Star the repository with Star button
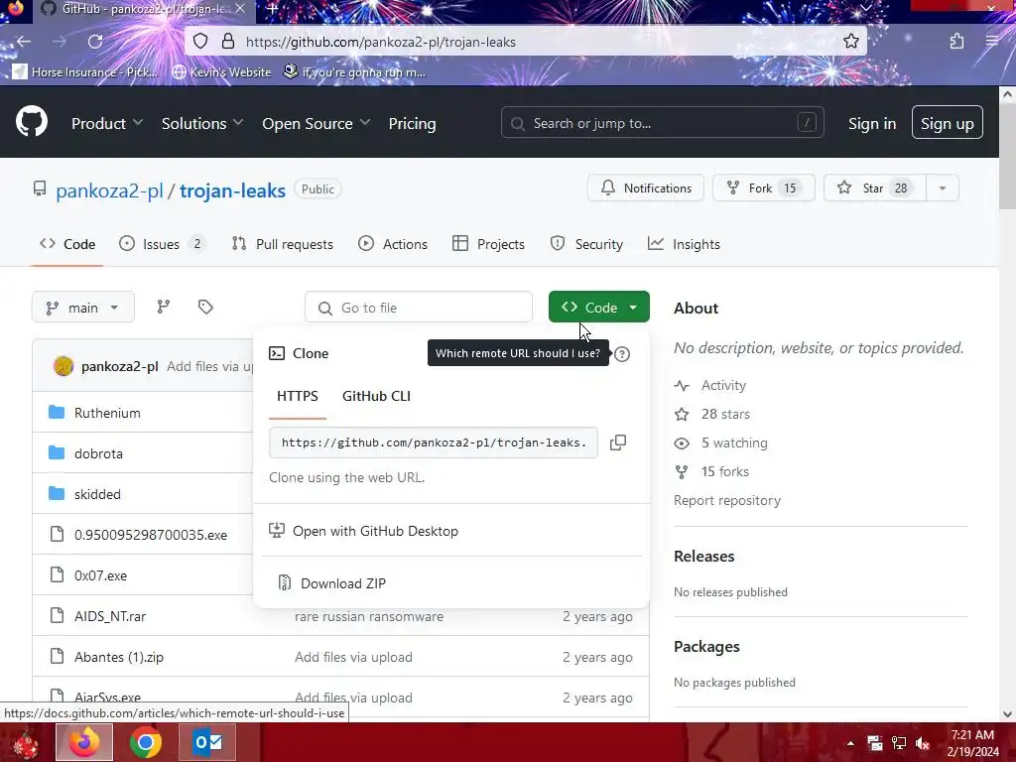This screenshot has height=762, width=1016. [x=875, y=188]
